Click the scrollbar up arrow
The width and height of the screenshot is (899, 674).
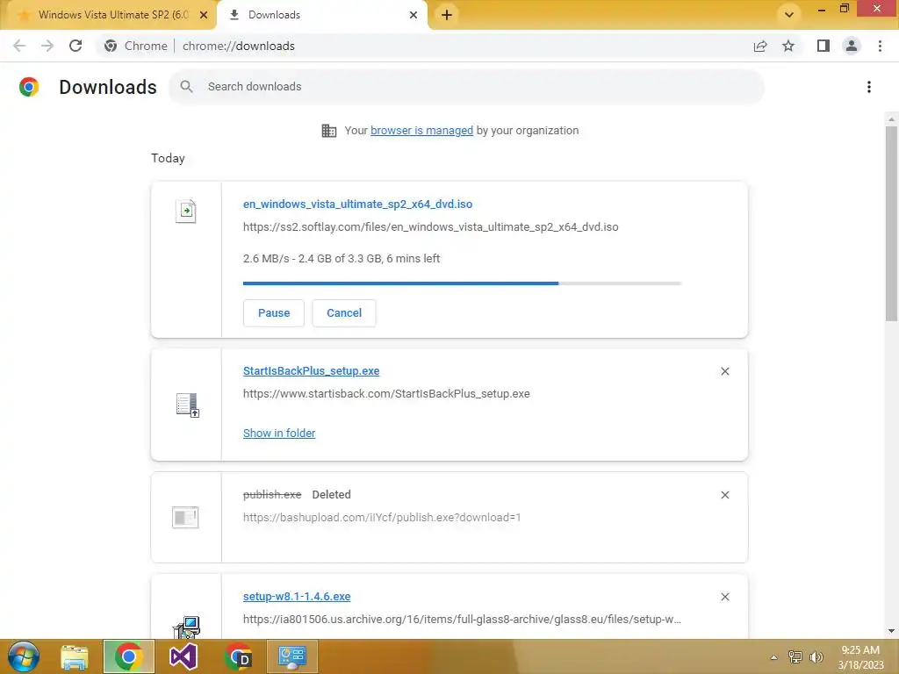click(891, 119)
